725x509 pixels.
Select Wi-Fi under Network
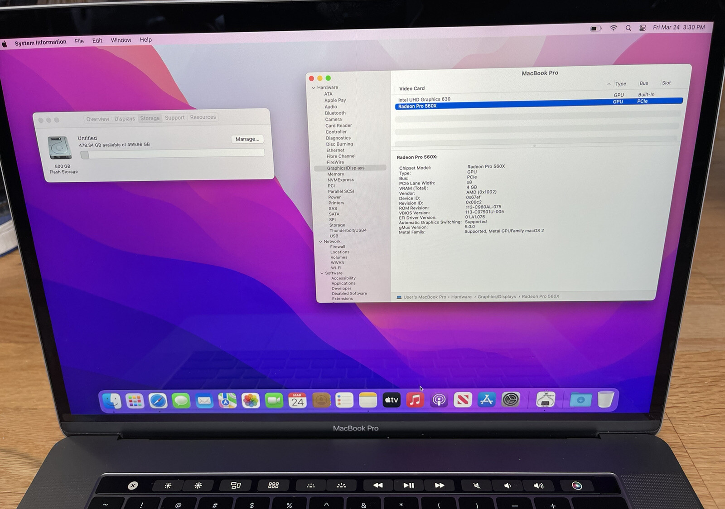coord(336,268)
